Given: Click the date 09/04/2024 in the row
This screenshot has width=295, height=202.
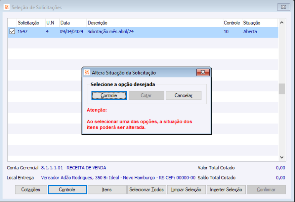Looking at the screenshot, I should point(71,32).
